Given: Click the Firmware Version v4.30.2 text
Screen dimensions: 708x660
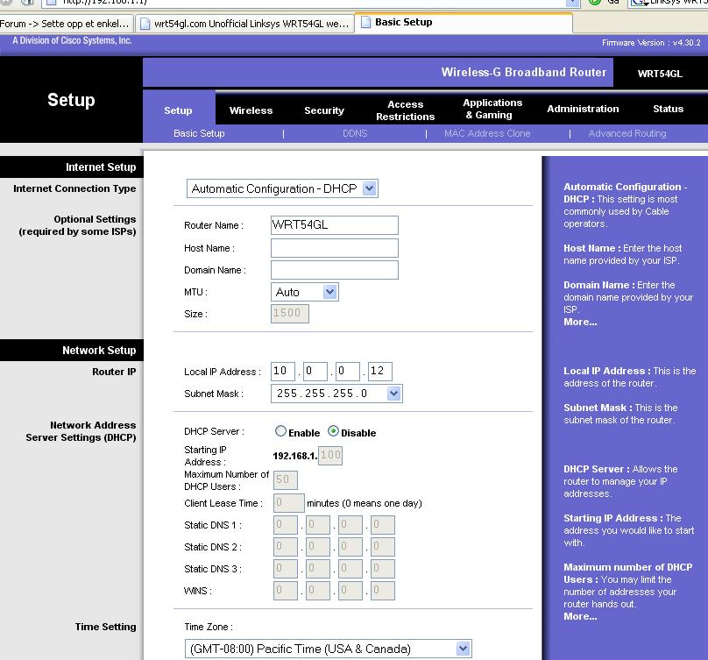Looking at the screenshot, I should 651,42.
